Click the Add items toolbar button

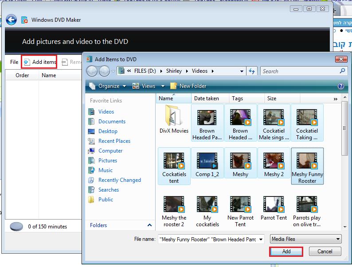[x=39, y=62]
